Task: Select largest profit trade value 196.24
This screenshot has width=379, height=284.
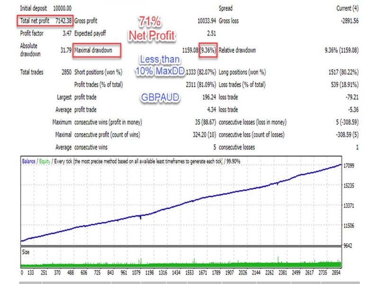Action: (x=209, y=98)
